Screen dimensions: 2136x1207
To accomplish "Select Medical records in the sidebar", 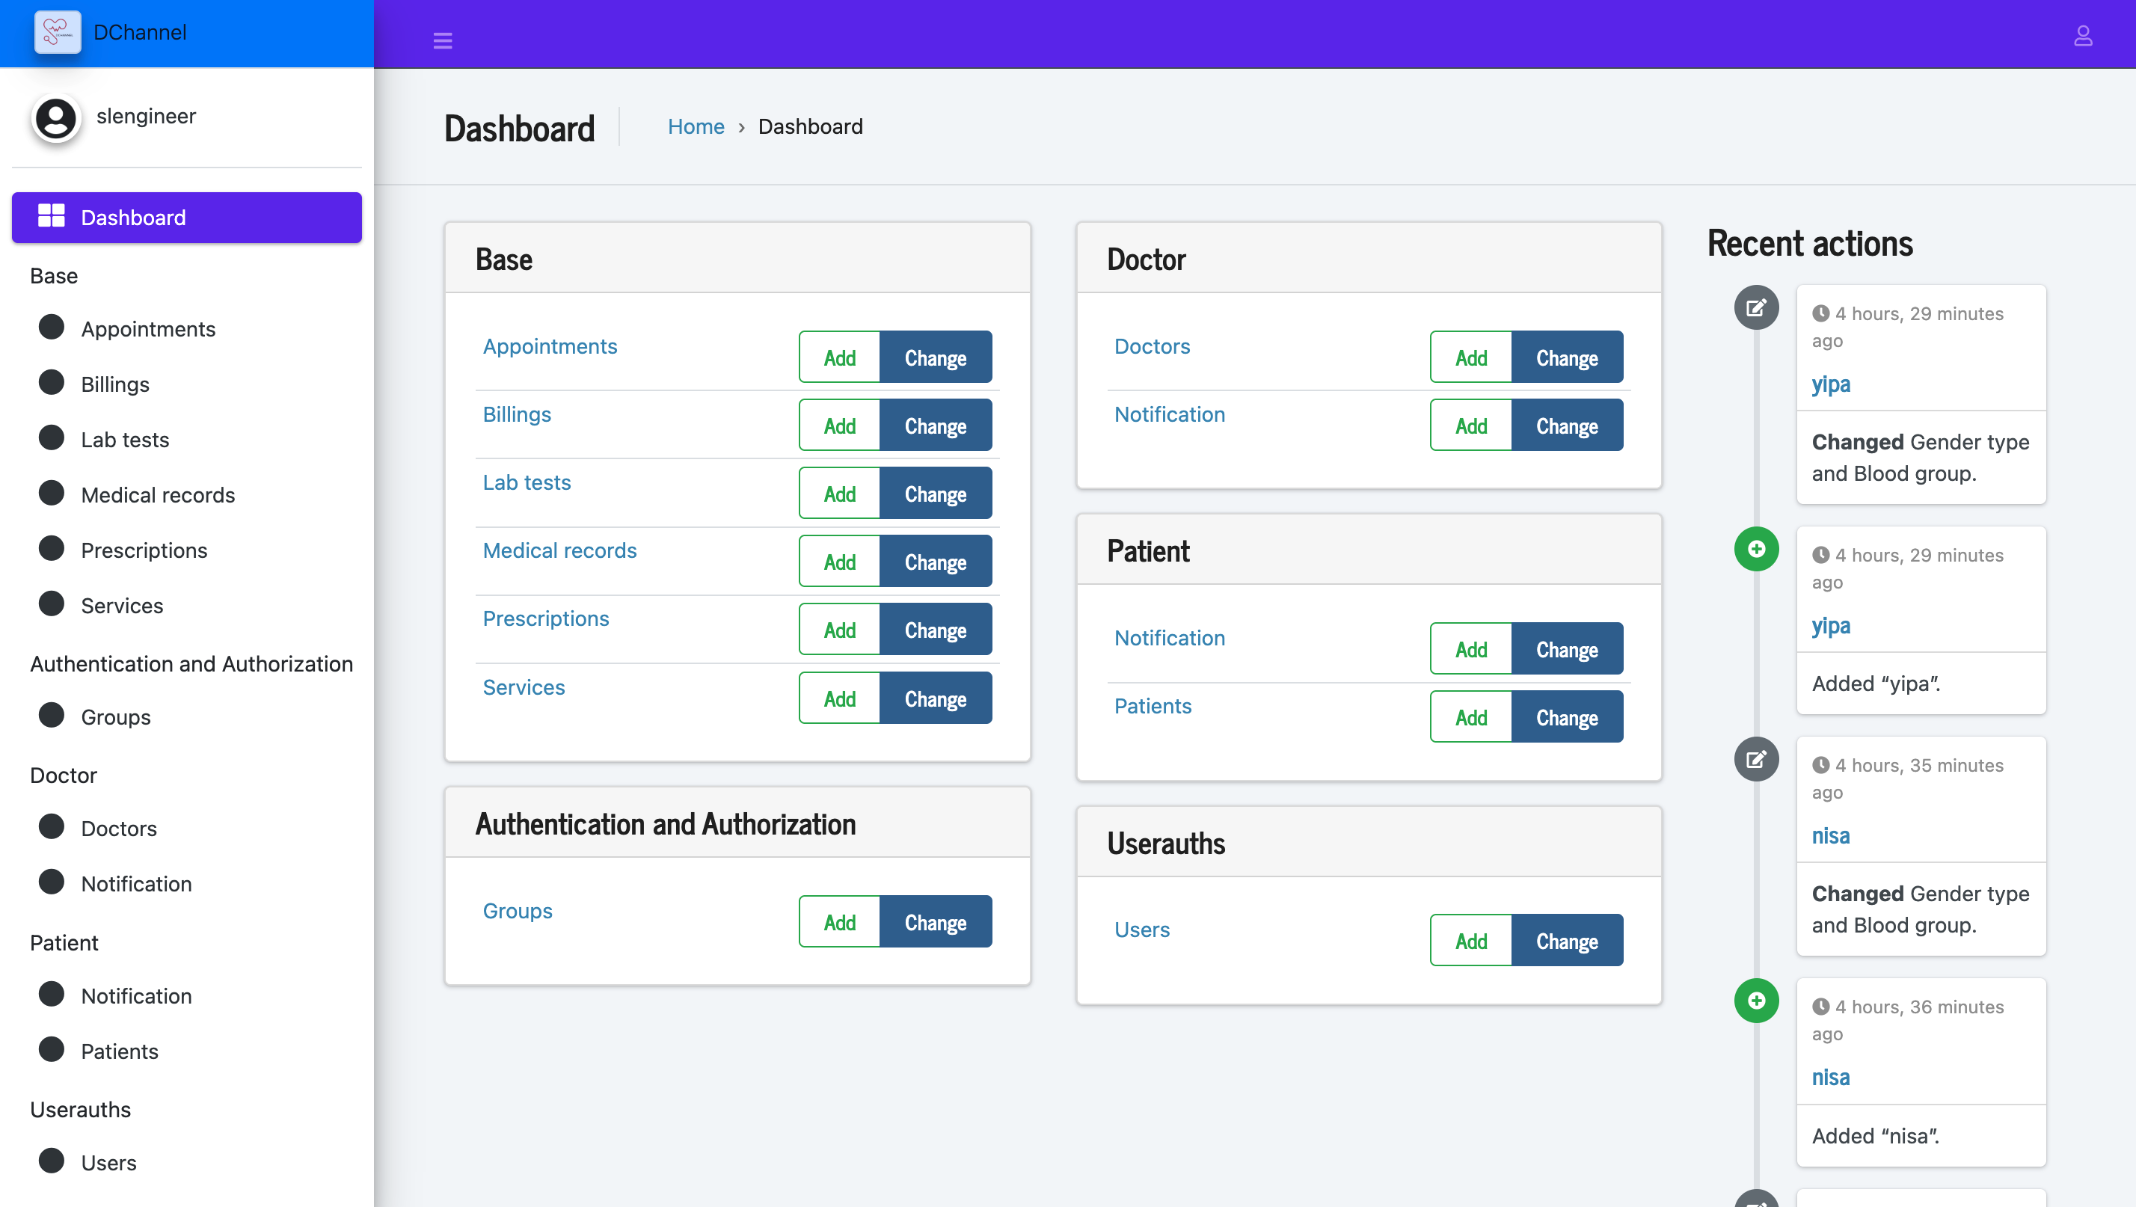I will [x=158, y=495].
